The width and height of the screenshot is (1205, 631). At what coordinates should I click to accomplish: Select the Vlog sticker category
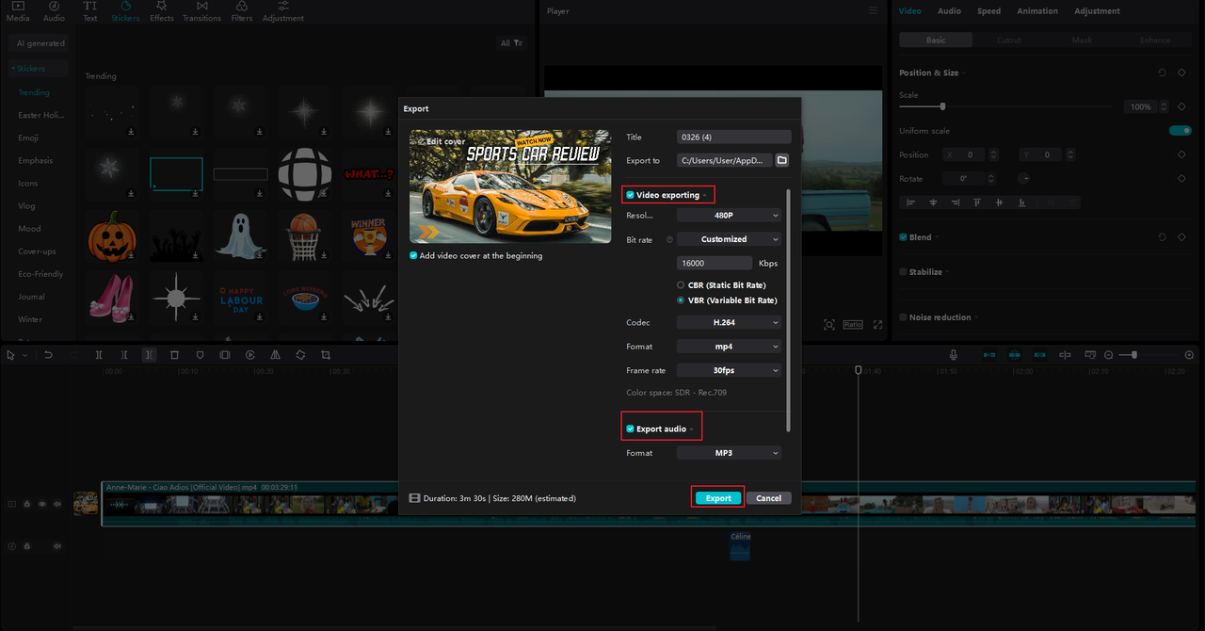pos(26,205)
